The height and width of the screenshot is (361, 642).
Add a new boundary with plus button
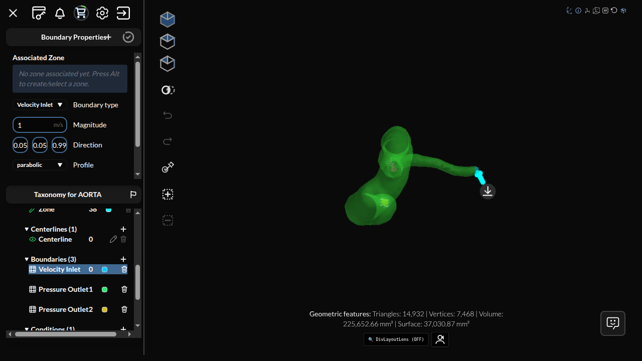123,259
